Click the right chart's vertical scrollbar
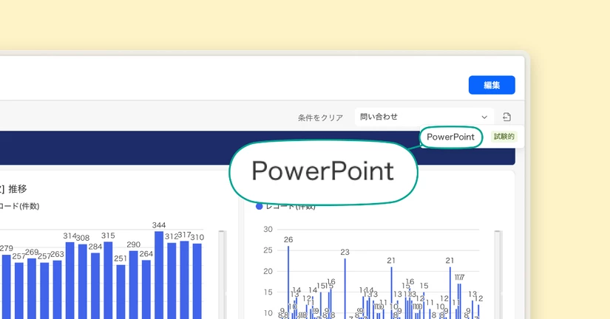 [x=497, y=275]
